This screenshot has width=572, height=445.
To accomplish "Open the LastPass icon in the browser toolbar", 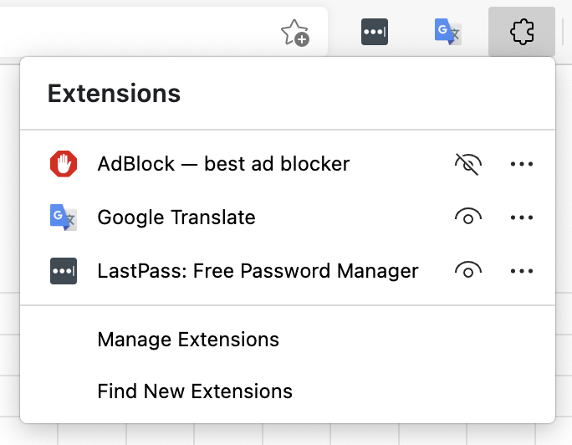I will (374, 32).
